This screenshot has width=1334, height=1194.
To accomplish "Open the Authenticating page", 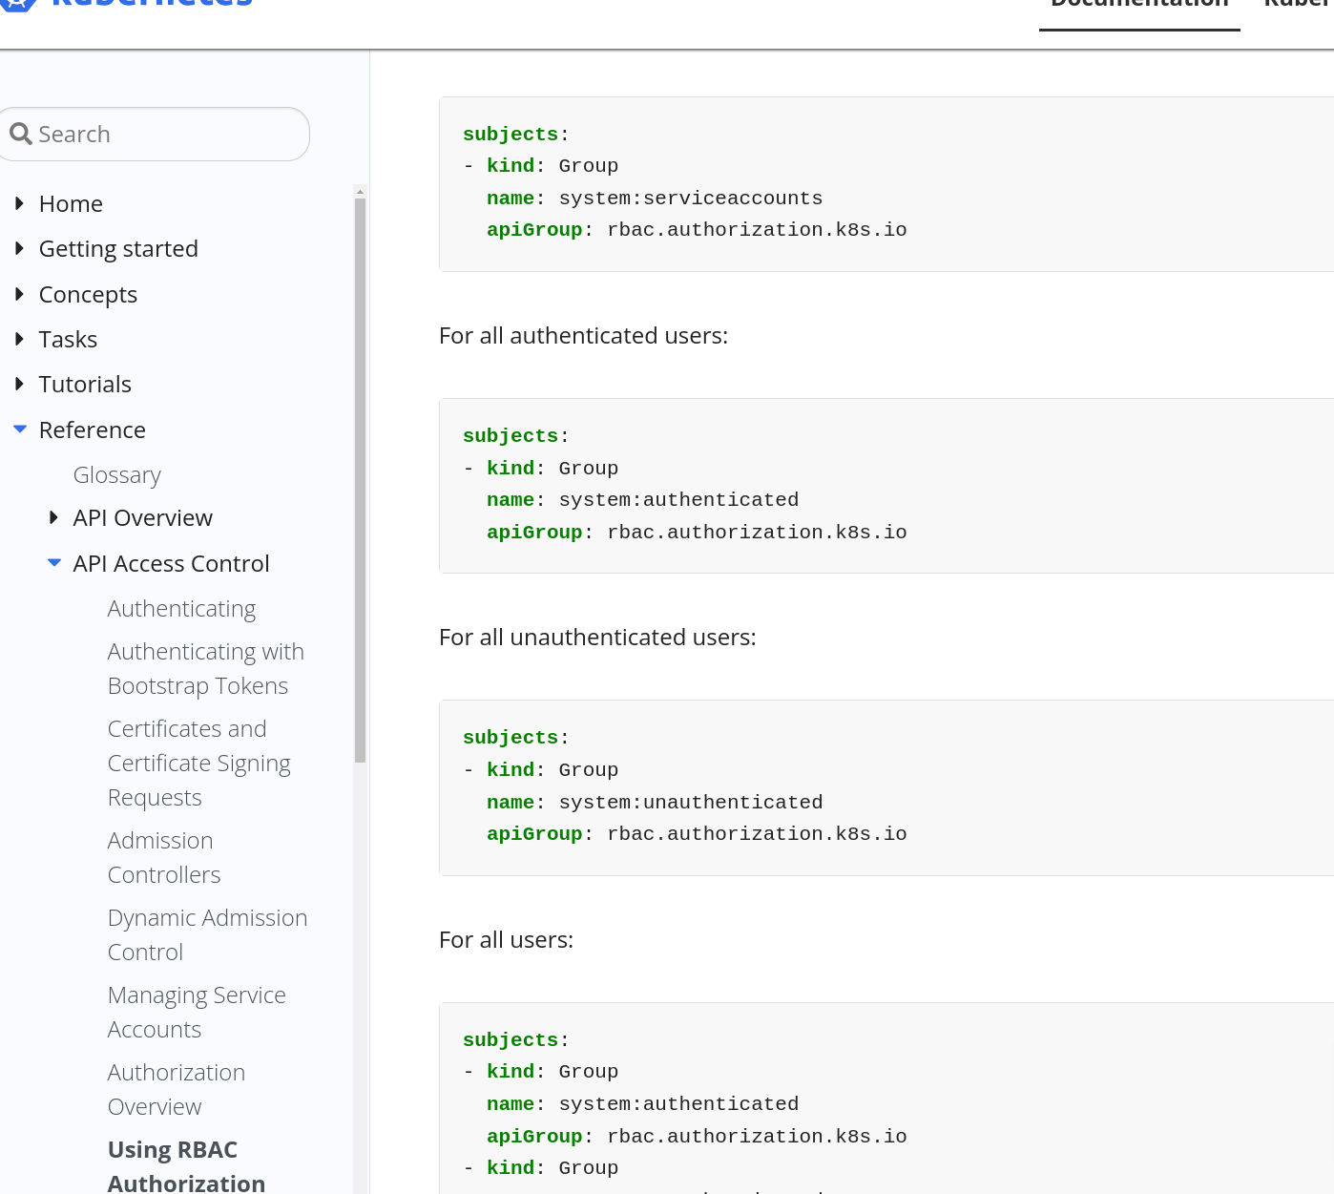I will point(181,608).
